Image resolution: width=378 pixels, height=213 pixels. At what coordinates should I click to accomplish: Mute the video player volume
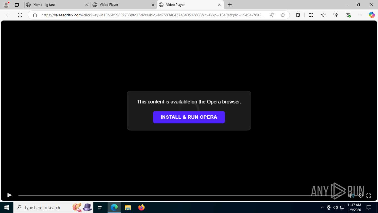coord(352,196)
